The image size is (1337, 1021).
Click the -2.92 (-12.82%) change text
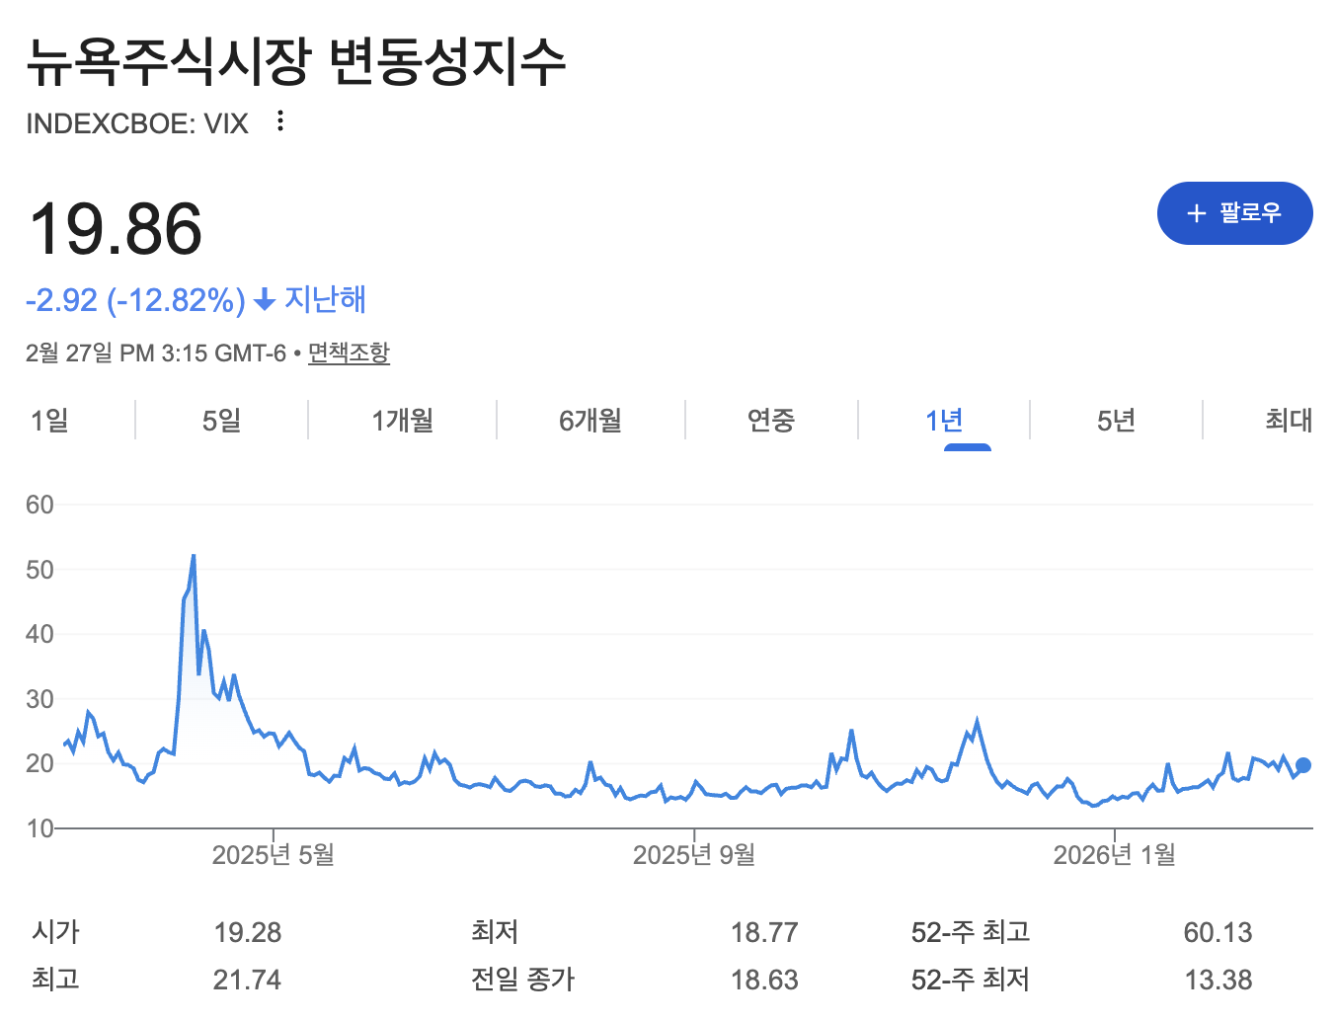click(x=135, y=300)
